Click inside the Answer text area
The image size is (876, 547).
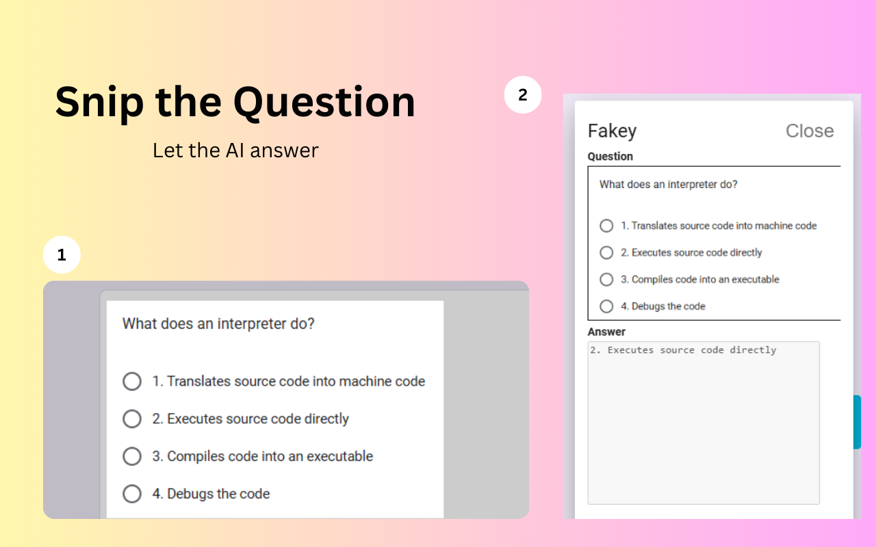tap(704, 421)
